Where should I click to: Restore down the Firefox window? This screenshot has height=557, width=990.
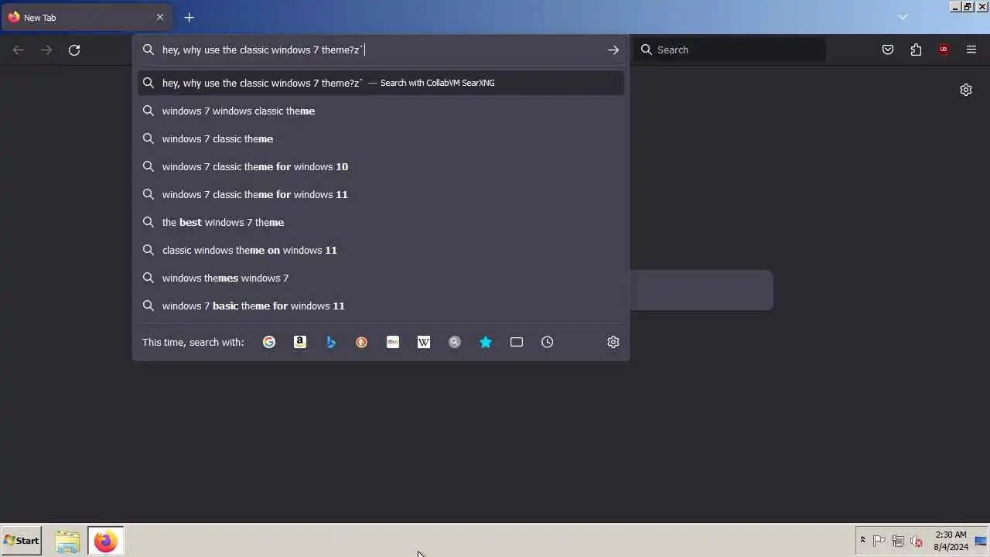click(x=968, y=6)
